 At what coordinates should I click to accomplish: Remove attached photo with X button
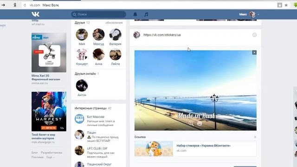[254, 52]
